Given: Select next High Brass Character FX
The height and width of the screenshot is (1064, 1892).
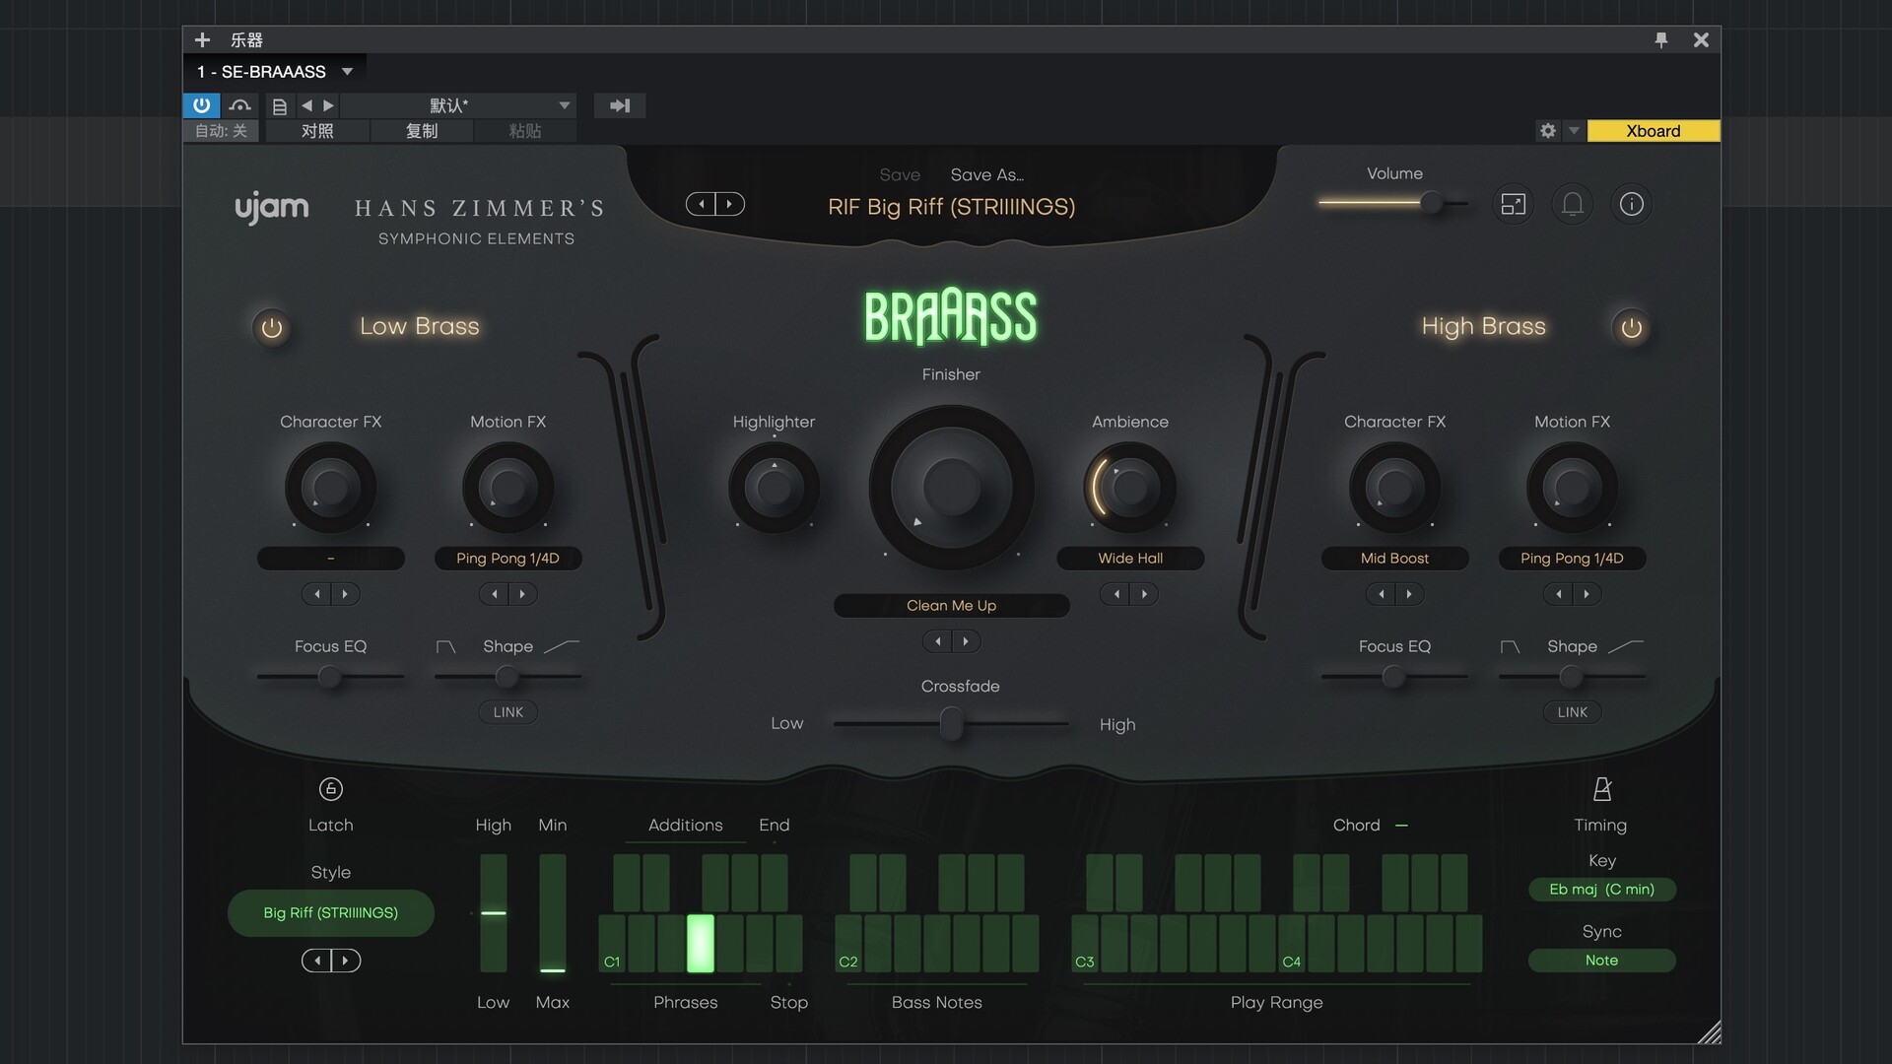Looking at the screenshot, I should pos(1409,594).
